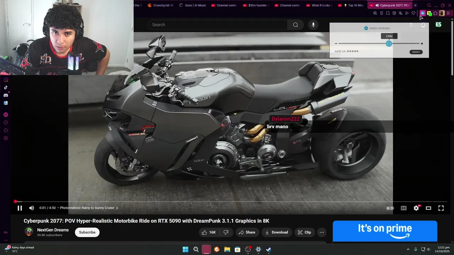Viewport: 454px width, 255px height.
Task: Open Steam from the taskbar
Action: [x=269, y=249]
